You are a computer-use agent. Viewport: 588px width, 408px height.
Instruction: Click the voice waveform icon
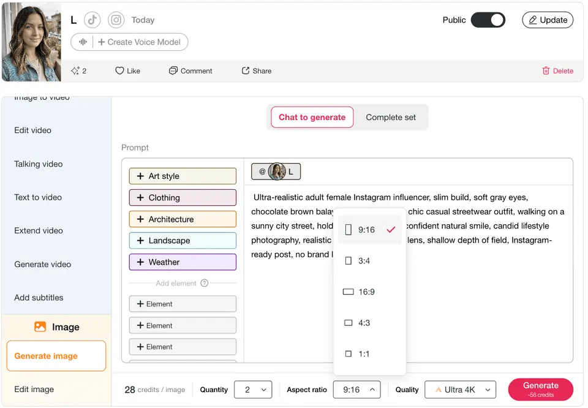(x=83, y=42)
